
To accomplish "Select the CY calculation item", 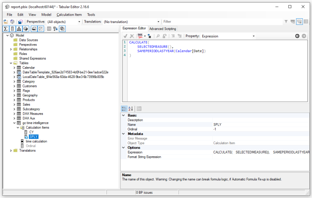I will point(31,132).
